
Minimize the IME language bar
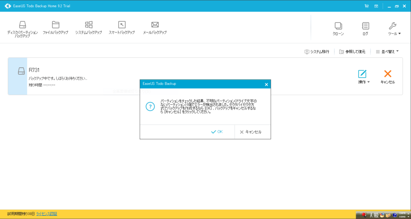408,214
